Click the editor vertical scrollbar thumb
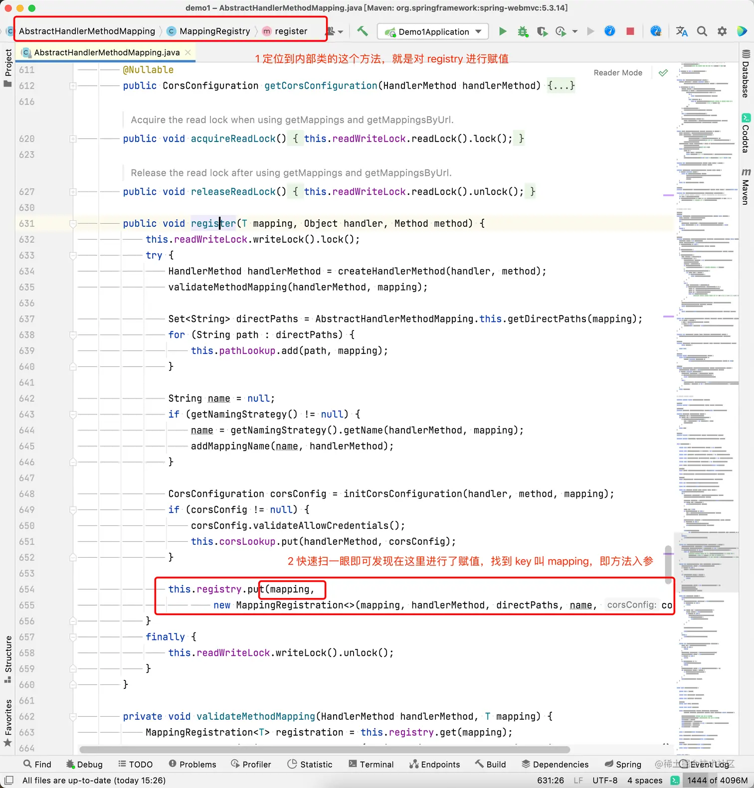 click(x=668, y=565)
